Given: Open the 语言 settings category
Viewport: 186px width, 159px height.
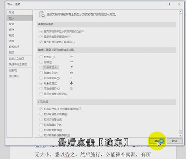Looking at the screenshot, I should coord(20,41).
